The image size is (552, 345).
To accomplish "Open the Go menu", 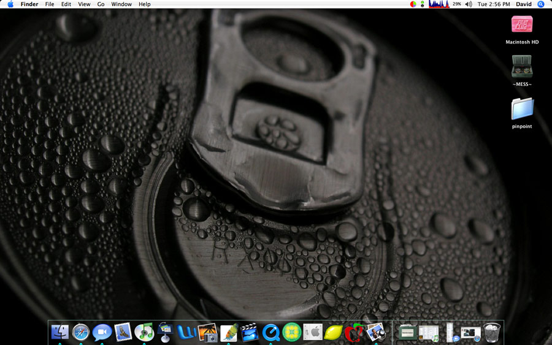I will point(101,4).
